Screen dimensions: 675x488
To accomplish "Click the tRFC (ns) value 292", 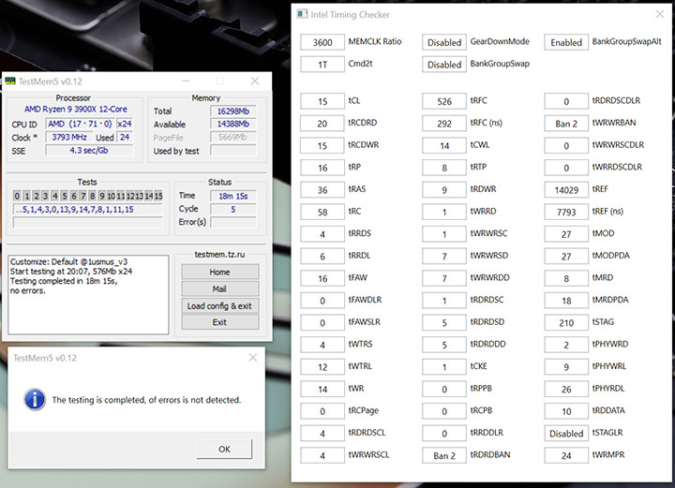I will (x=444, y=124).
